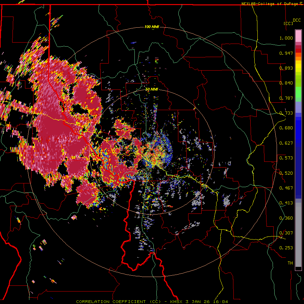304x304 pixels.
Task: Click the DCC label above the color scale
Action: tap(297, 20)
